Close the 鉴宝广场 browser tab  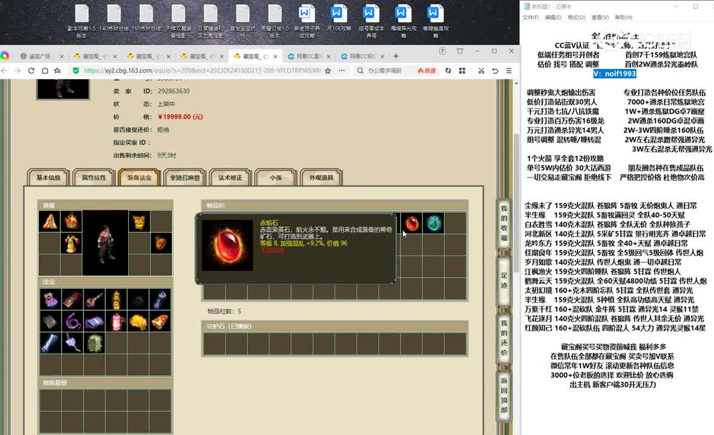pos(62,56)
